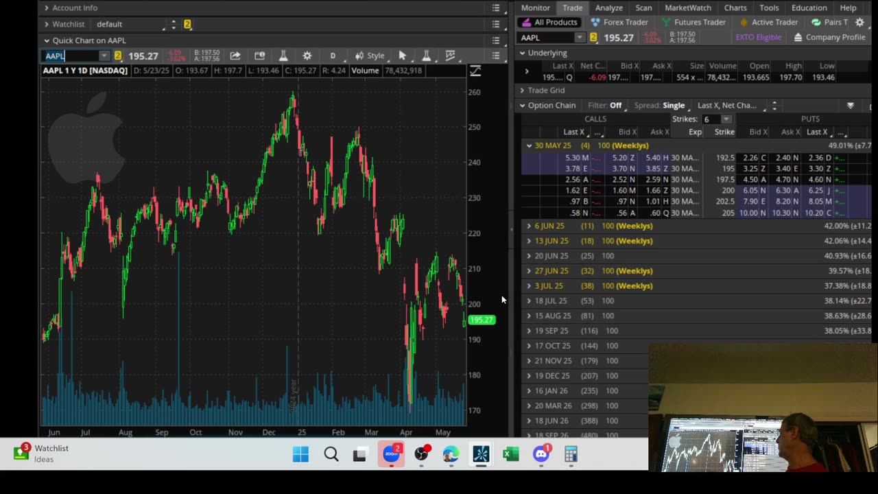Change the D timeframe selector
The image size is (878, 494).
coord(333,56)
